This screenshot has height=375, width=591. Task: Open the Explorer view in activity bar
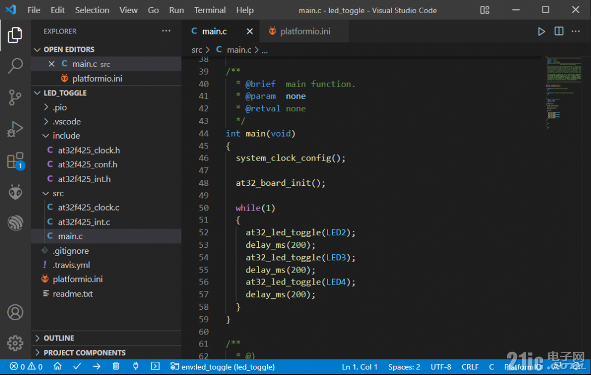(x=15, y=35)
